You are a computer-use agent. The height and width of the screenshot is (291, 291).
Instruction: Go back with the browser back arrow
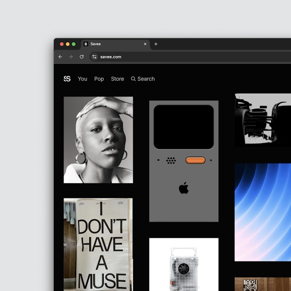click(60, 57)
